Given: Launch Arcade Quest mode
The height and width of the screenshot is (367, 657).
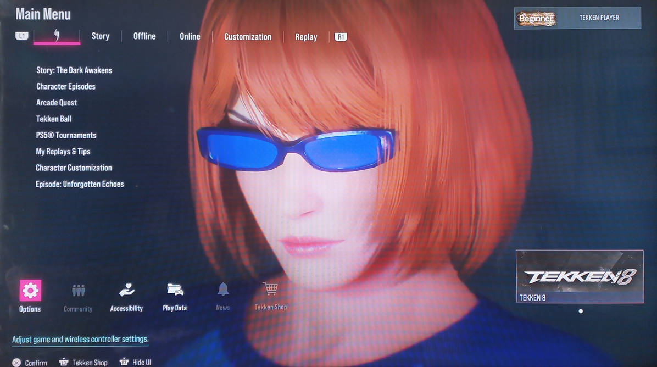Looking at the screenshot, I should pyautogui.click(x=57, y=103).
